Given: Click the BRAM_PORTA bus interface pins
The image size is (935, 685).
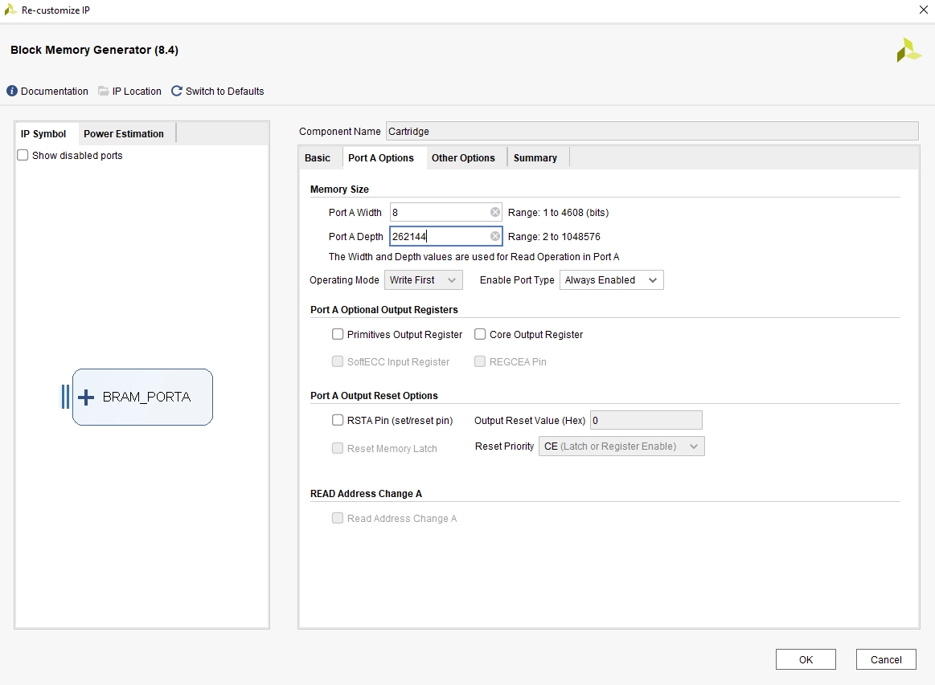Looking at the screenshot, I should [65, 397].
